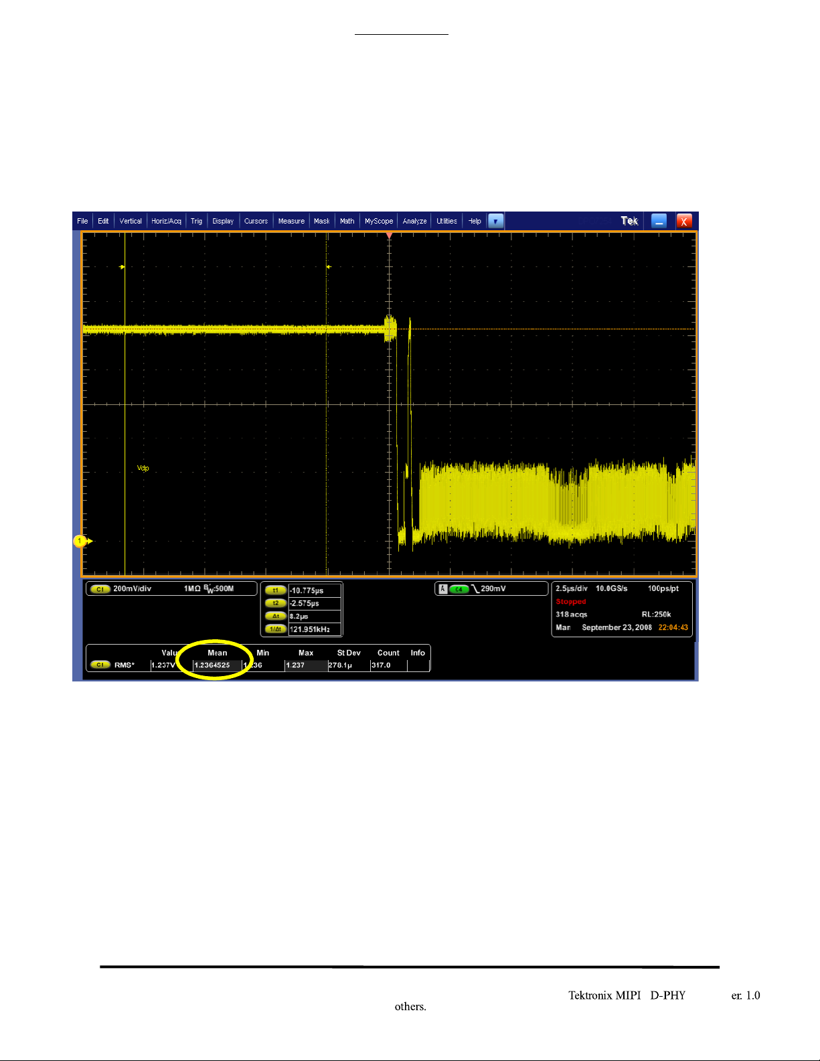This screenshot has width=820, height=1061.
Task: Click the 1/Δt cursor badge
Action: (x=276, y=629)
